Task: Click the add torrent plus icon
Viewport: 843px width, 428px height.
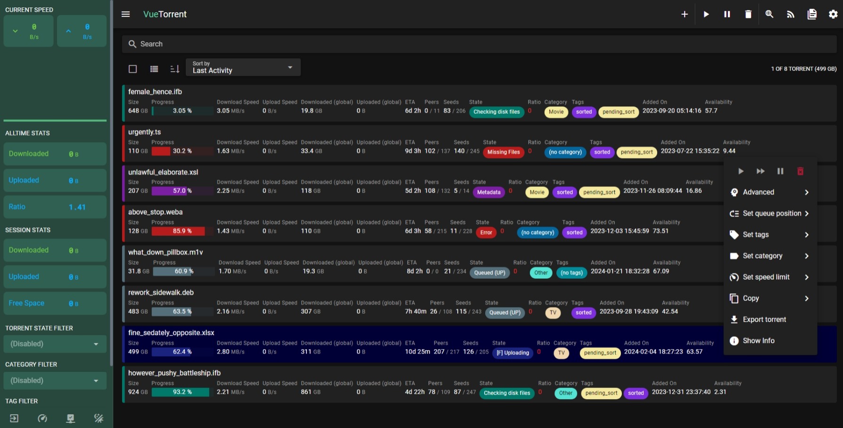Action: point(685,14)
